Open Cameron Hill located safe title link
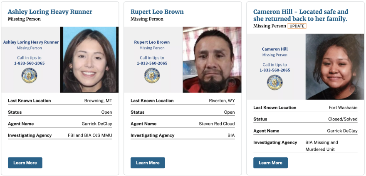Image resolution: width=366 pixels, height=176 pixels. pyautogui.click(x=301, y=15)
